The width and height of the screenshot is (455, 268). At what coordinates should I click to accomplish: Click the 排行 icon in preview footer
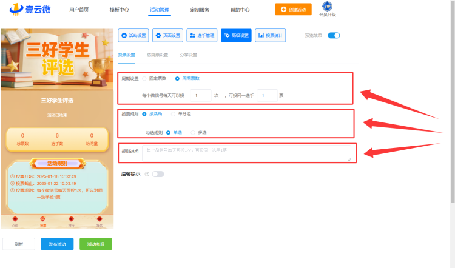[71, 219]
